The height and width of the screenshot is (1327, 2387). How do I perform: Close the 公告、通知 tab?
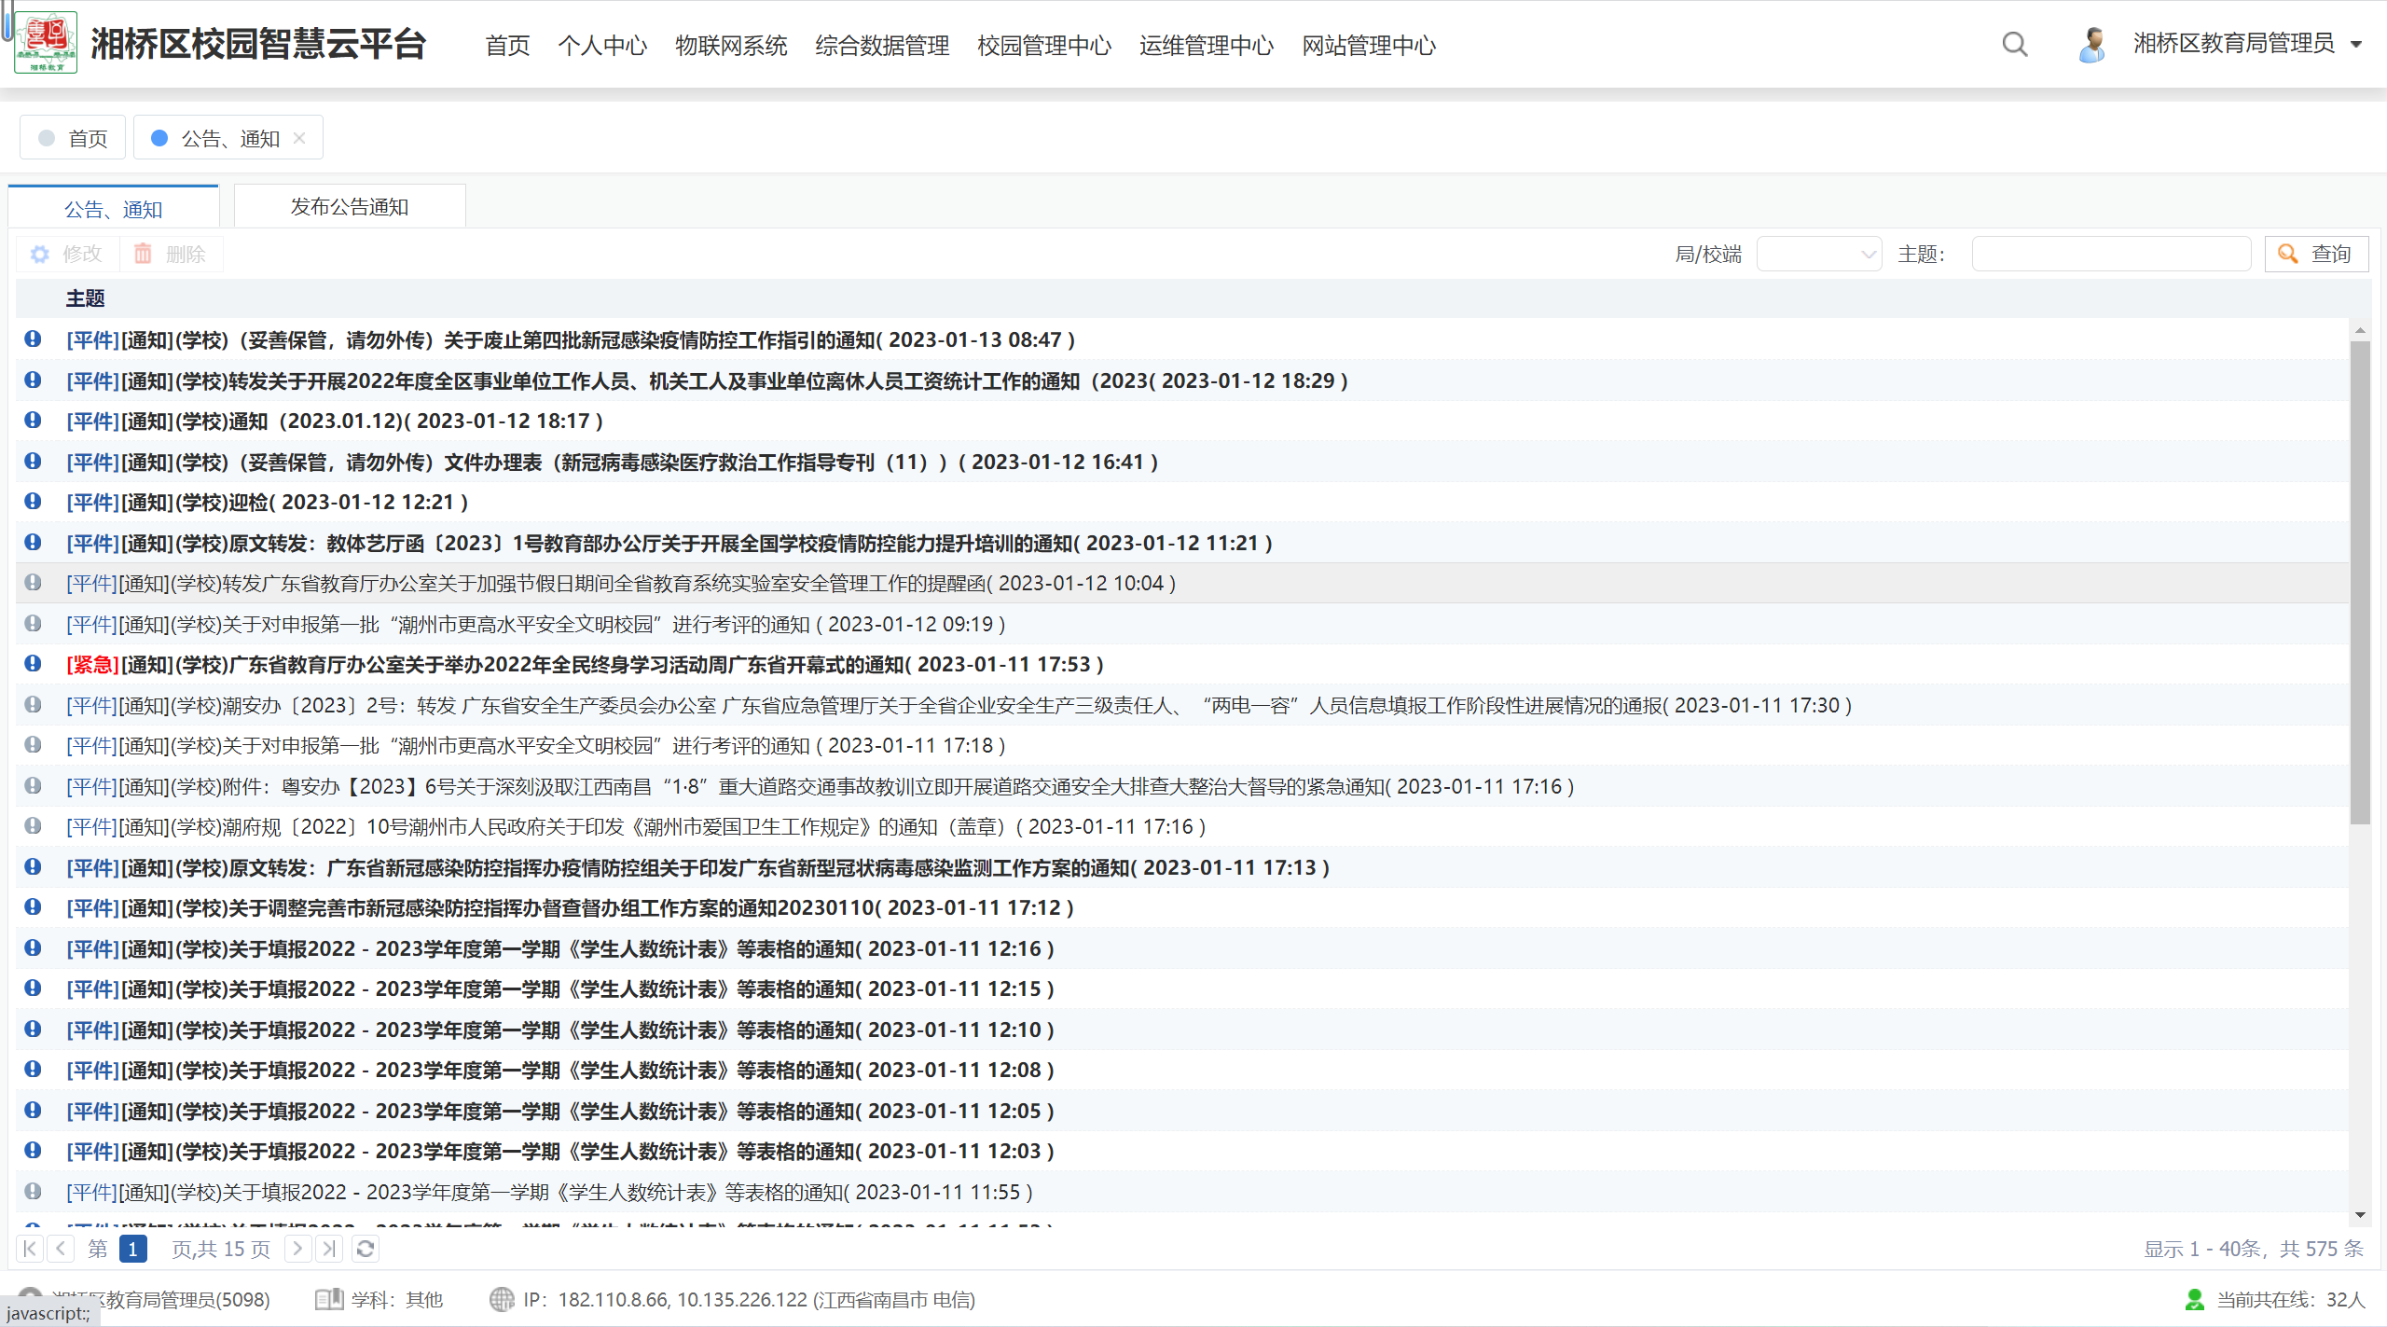click(x=299, y=138)
